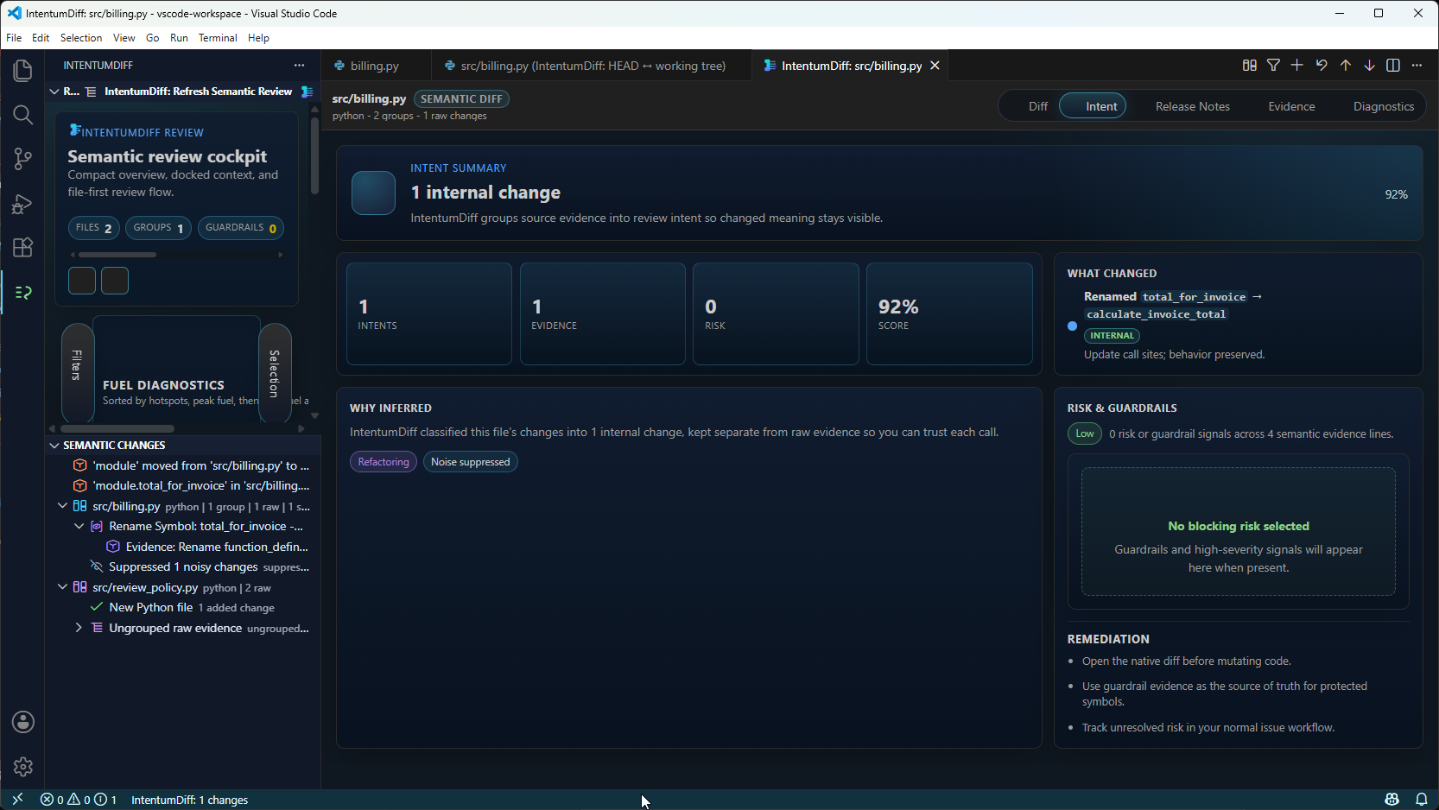
Task: Collapse the Rename Symbol tree node
Action: [79, 526]
